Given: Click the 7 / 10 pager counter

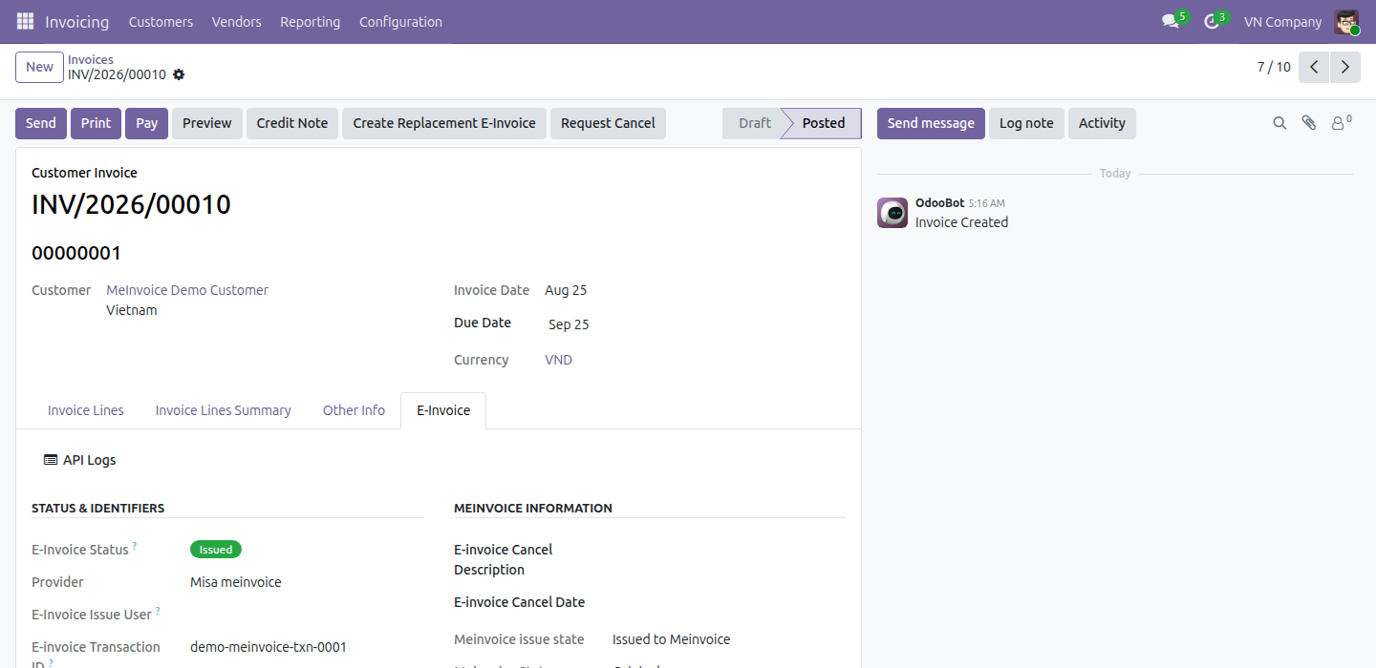Looking at the screenshot, I should point(1274,67).
